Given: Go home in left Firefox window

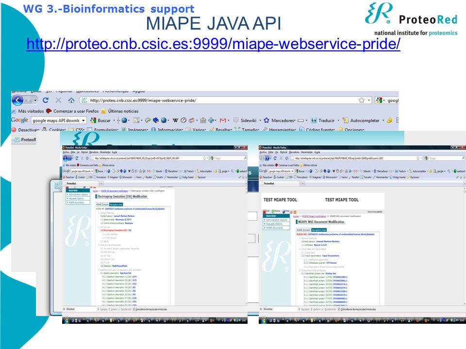Looking at the screenshot, I should 87,158.
